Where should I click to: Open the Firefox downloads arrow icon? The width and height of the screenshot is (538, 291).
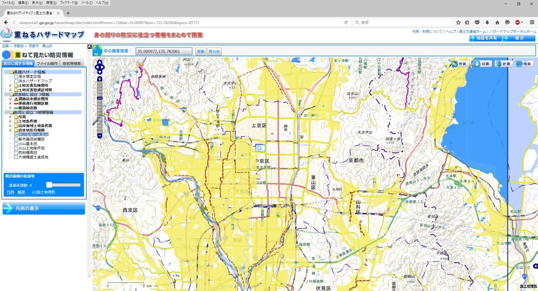[487, 23]
